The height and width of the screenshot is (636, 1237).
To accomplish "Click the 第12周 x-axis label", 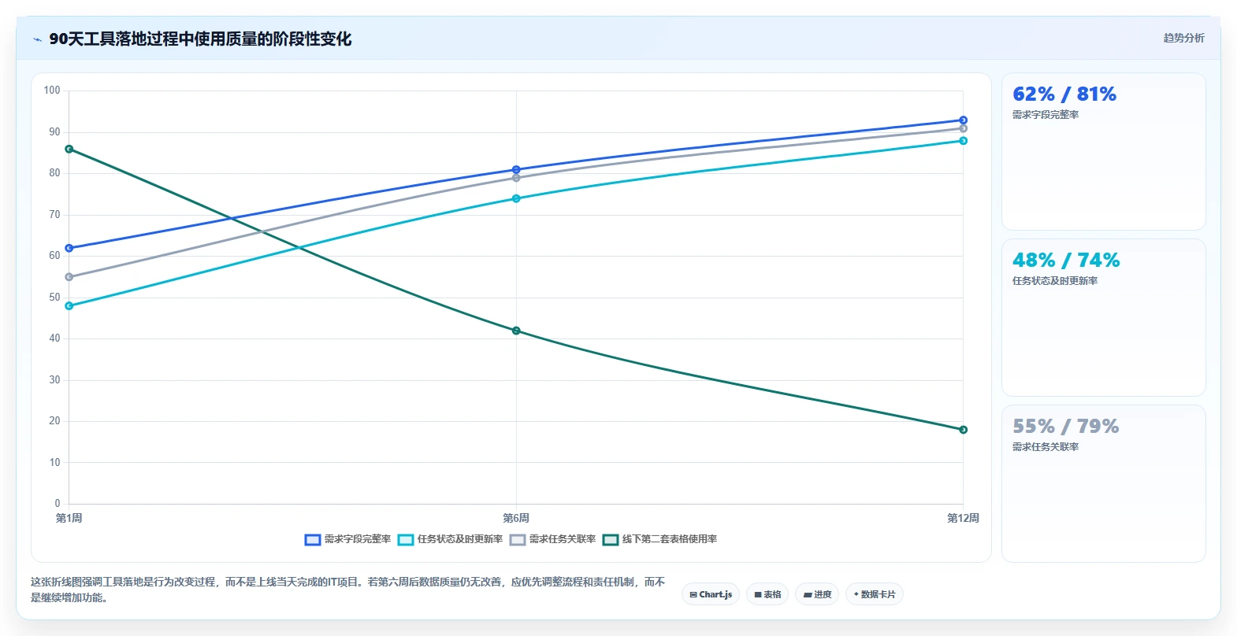I will click(963, 518).
